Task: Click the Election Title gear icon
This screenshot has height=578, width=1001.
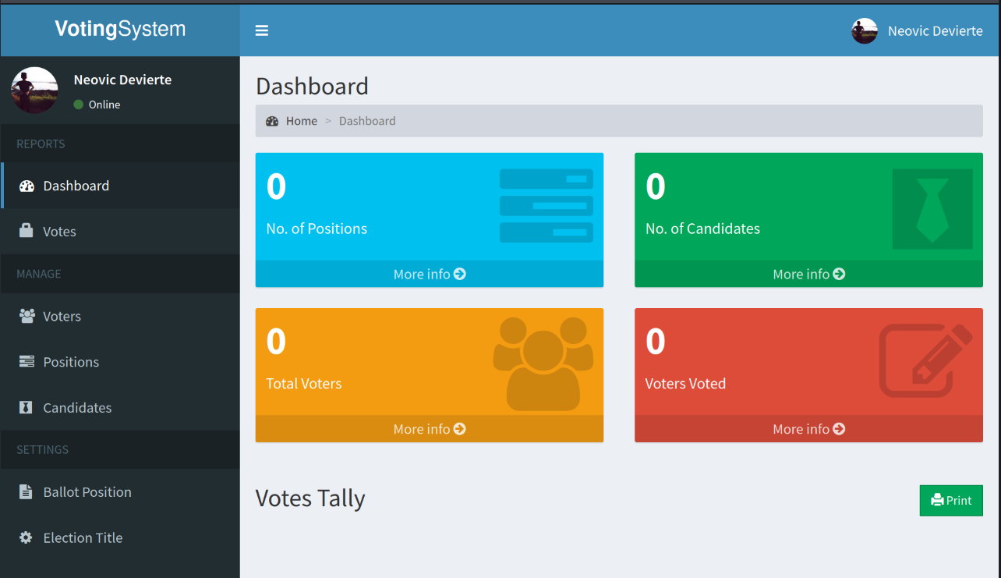Action: (27, 538)
